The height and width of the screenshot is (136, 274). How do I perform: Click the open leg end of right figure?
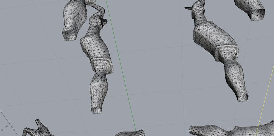[243, 98]
